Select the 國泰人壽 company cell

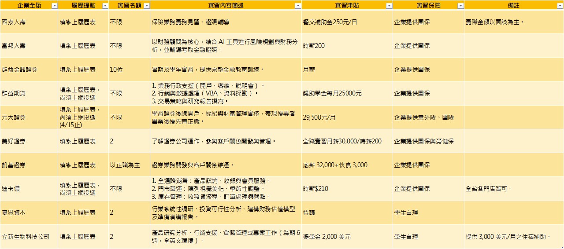13,22
